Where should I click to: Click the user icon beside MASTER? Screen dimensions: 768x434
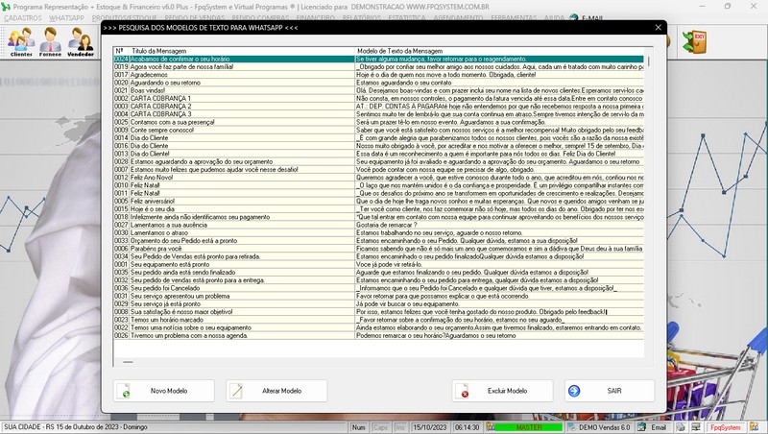tap(491, 427)
